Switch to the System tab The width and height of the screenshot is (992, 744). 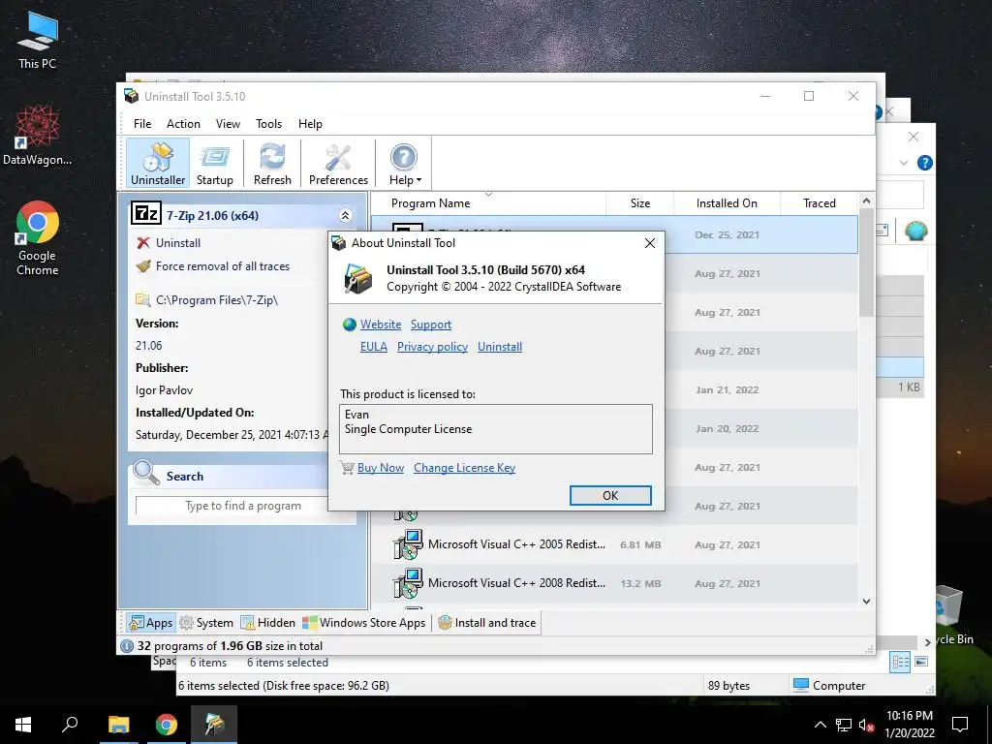(206, 623)
